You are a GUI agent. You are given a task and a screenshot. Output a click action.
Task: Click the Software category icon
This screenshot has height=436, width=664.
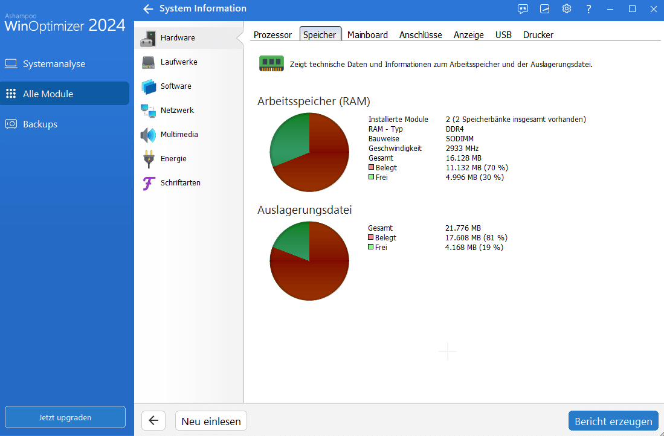click(149, 86)
